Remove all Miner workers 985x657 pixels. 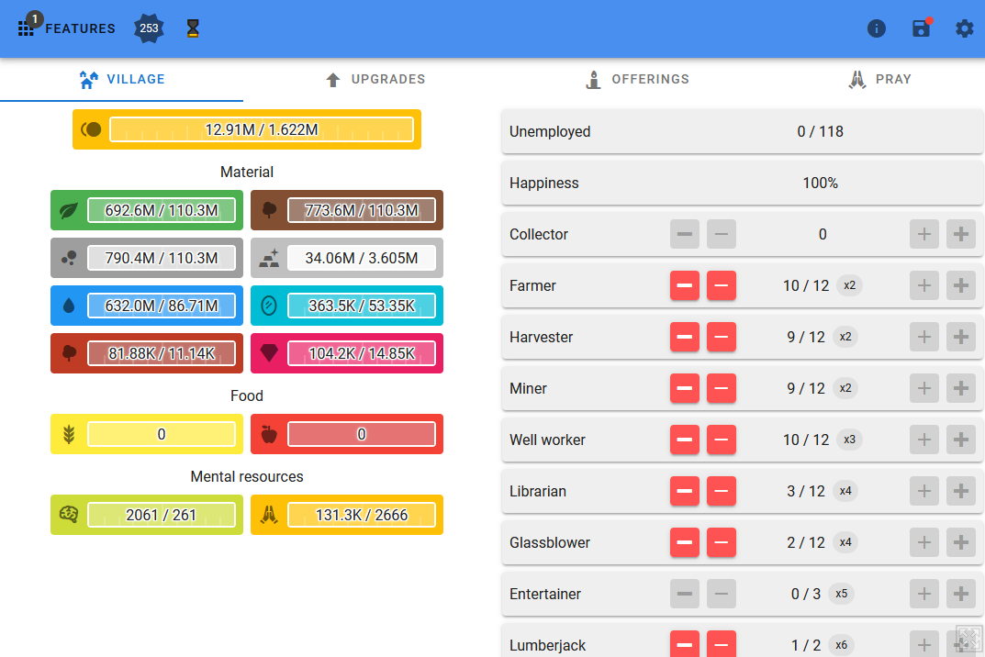[x=685, y=388]
